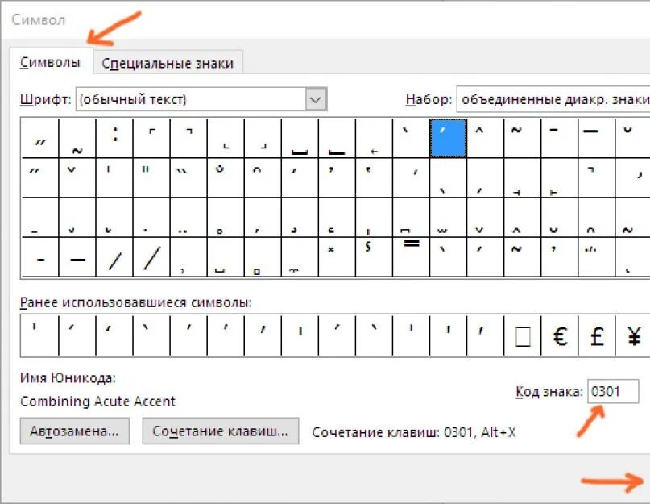
Task: Pick the long solidus overlay symbol in the bottom row
Action: (x=151, y=257)
